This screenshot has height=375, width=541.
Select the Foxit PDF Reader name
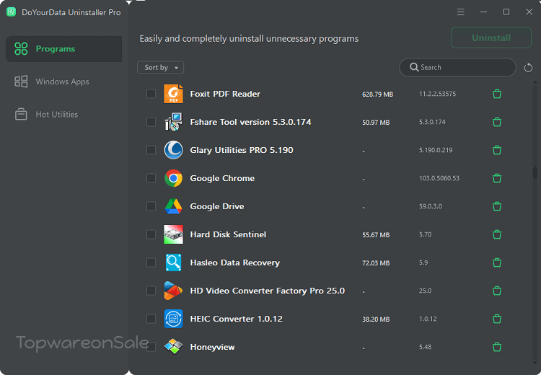[225, 94]
